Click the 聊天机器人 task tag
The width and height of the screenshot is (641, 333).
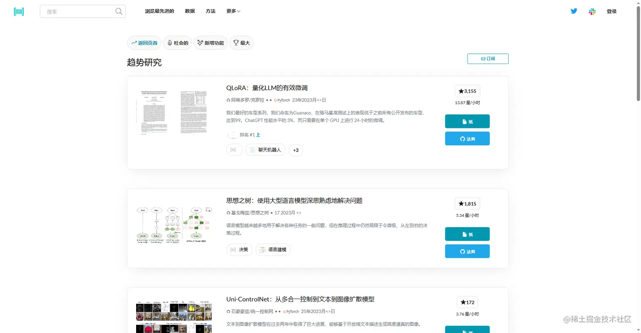pyautogui.click(x=265, y=150)
